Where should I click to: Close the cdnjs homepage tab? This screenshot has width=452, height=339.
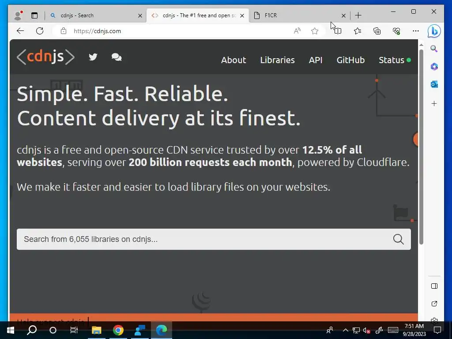tap(242, 15)
